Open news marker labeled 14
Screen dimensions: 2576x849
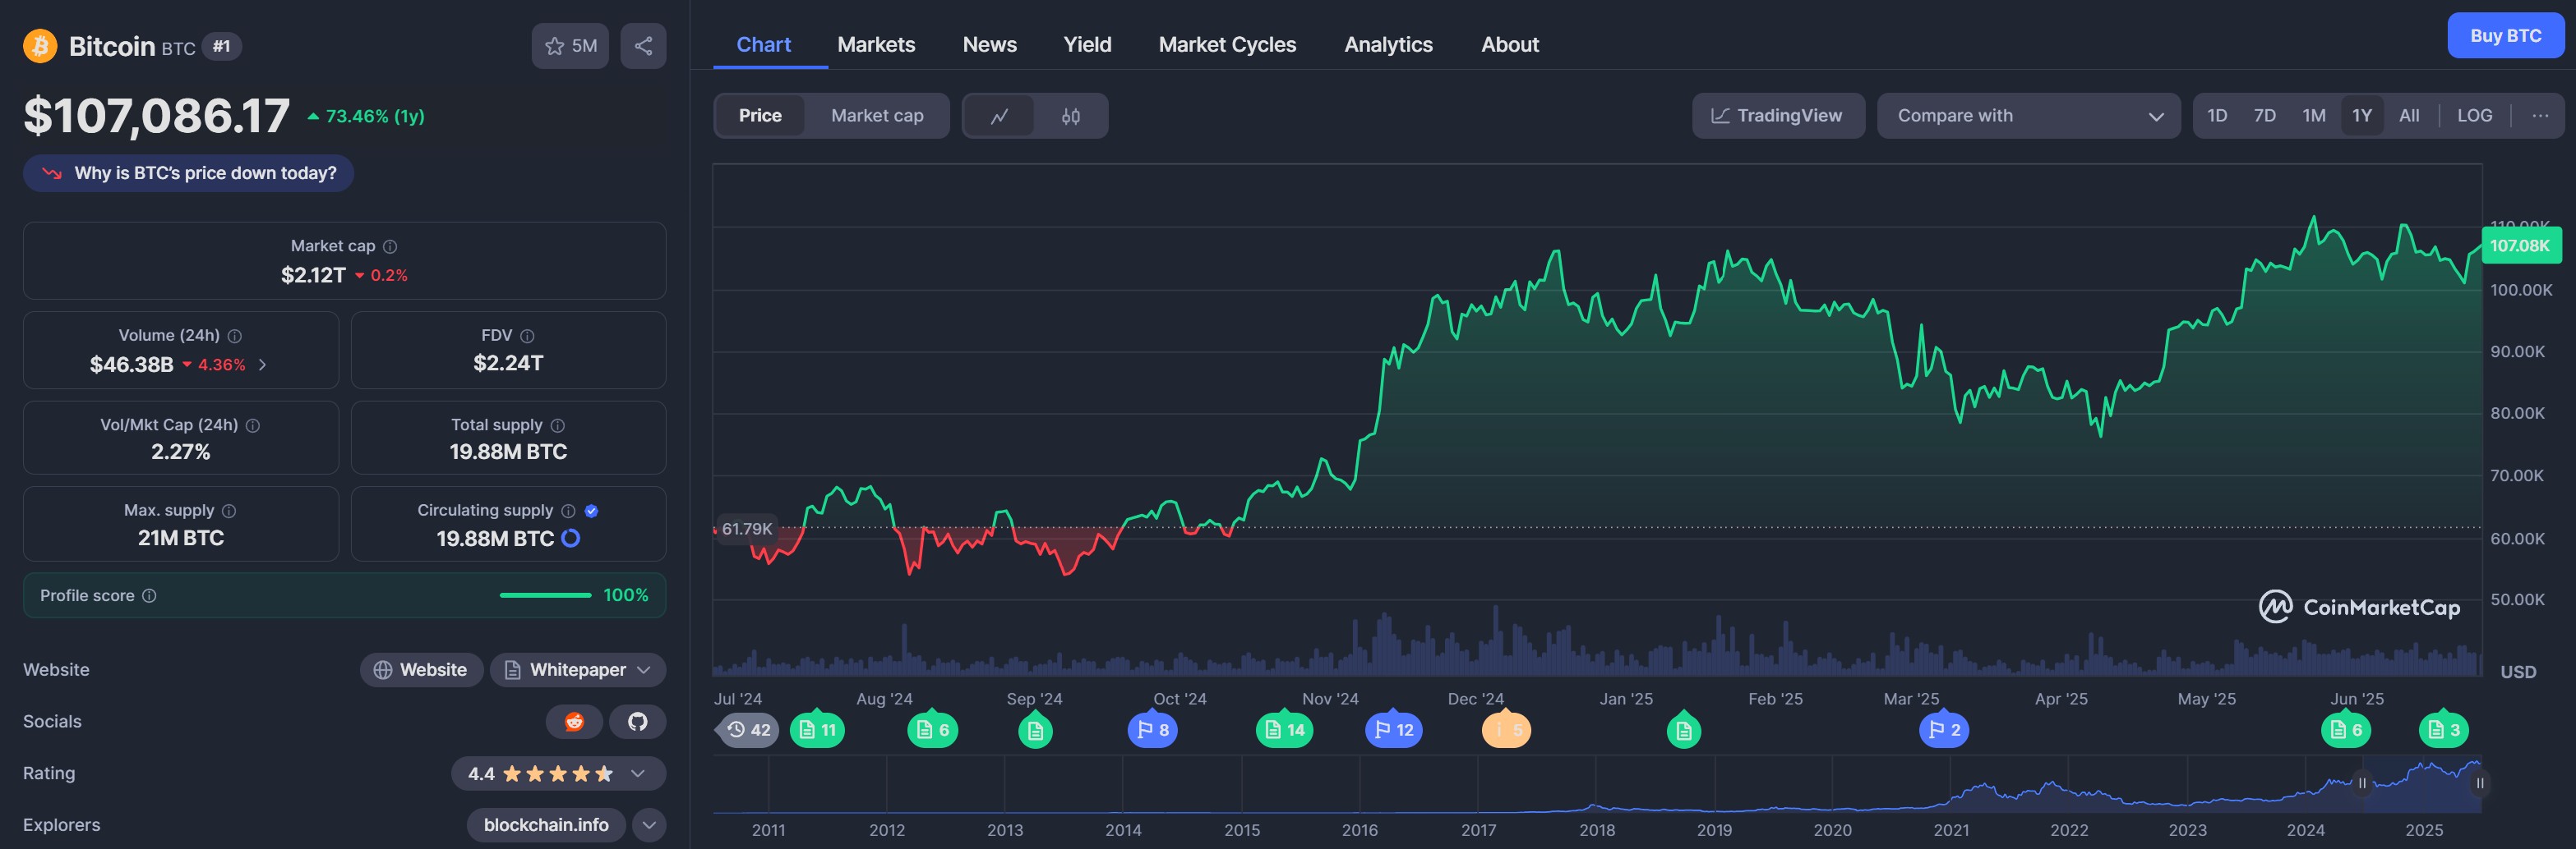tap(1284, 730)
